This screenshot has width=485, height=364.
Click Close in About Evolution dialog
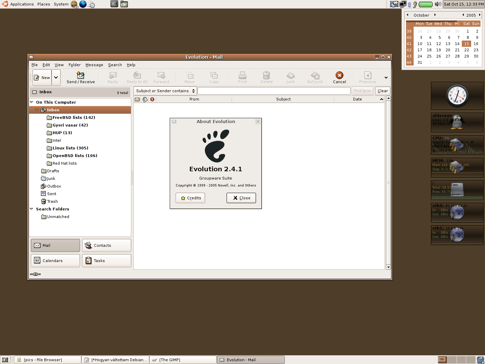pos(241,198)
